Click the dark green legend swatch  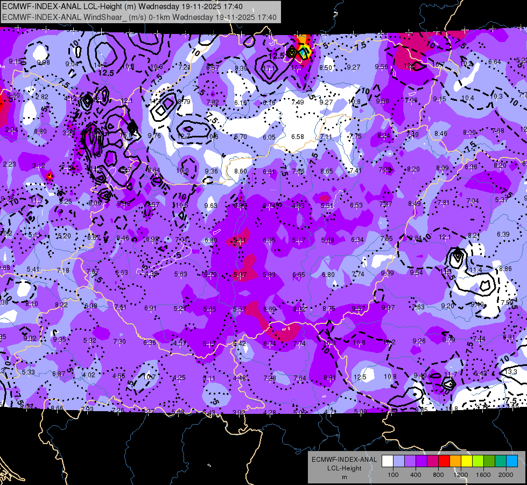click(489, 461)
